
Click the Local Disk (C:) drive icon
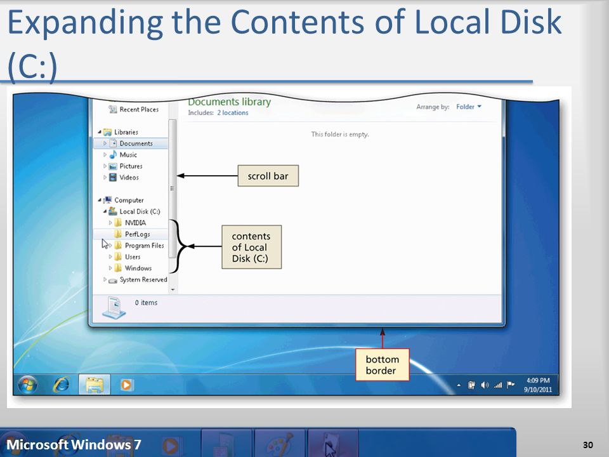coord(113,211)
